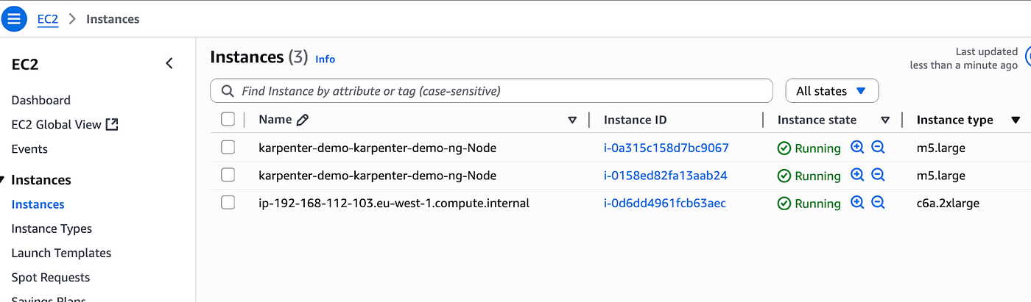The width and height of the screenshot is (1031, 302).
Task: Tick the select-all checkbox in the table header
Action: pos(228,120)
